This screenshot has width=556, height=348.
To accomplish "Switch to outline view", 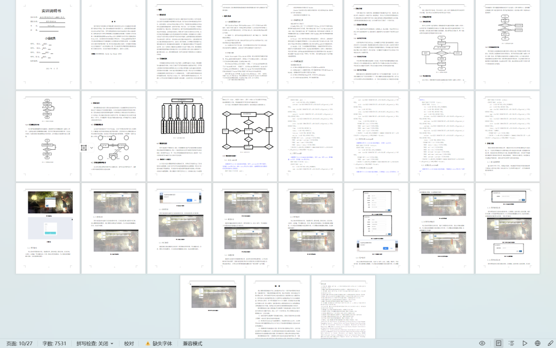I will [511, 343].
